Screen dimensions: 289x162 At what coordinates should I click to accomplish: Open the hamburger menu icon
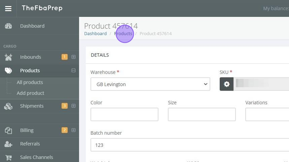[x=8, y=8]
